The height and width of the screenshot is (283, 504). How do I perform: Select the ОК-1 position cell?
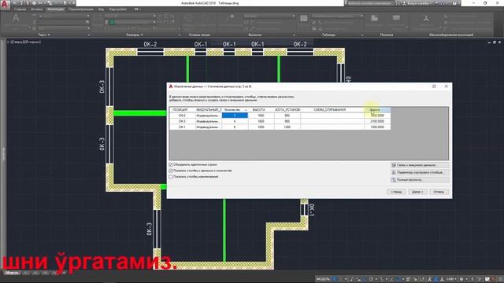pyautogui.click(x=182, y=127)
